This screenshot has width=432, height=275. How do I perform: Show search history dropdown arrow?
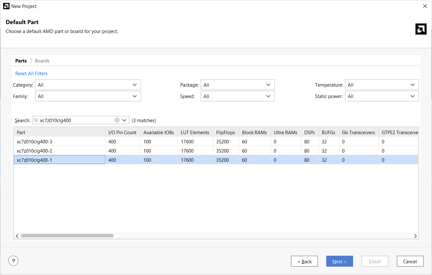[124, 120]
